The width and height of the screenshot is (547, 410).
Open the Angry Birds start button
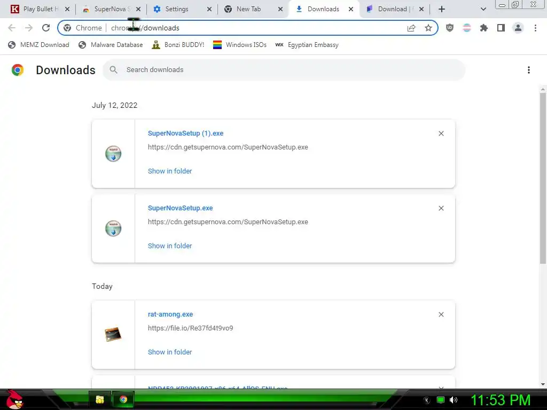[x=14, y=399]
